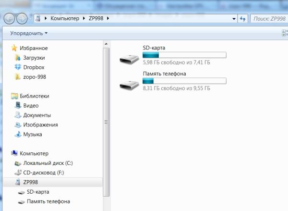Select Локальный диск (C:) in navigation tree
Viewport: 288px width, 211px height.
(x=44, y=163)
